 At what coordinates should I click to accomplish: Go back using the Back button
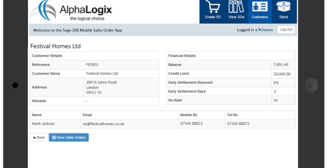pyautogui.click(x=39, y=137)
